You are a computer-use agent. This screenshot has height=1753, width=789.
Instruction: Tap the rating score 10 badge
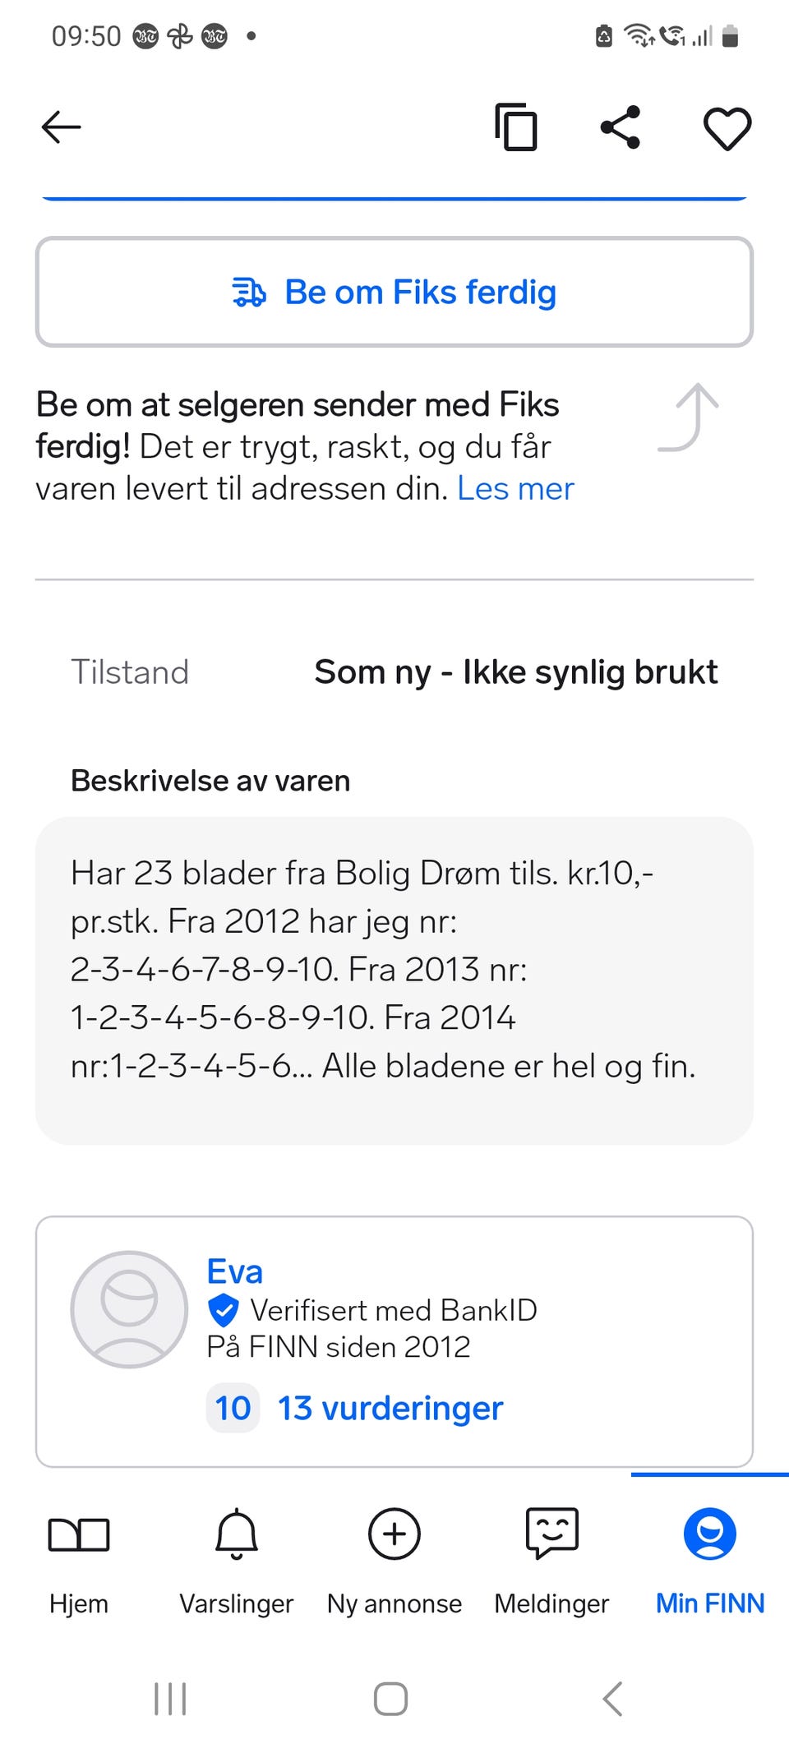click(233, 1408)
